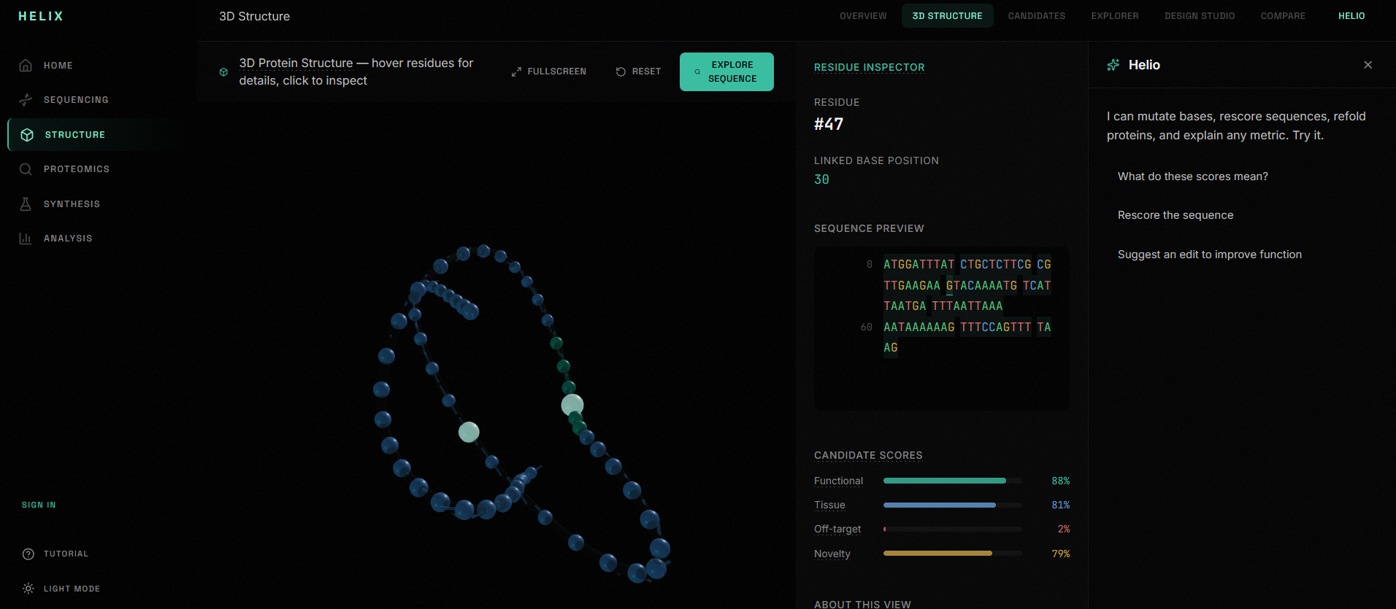Click the Explore Sequence button
Image resolution: width=1396 pixels, height=609 pixels.
[726, 71]
